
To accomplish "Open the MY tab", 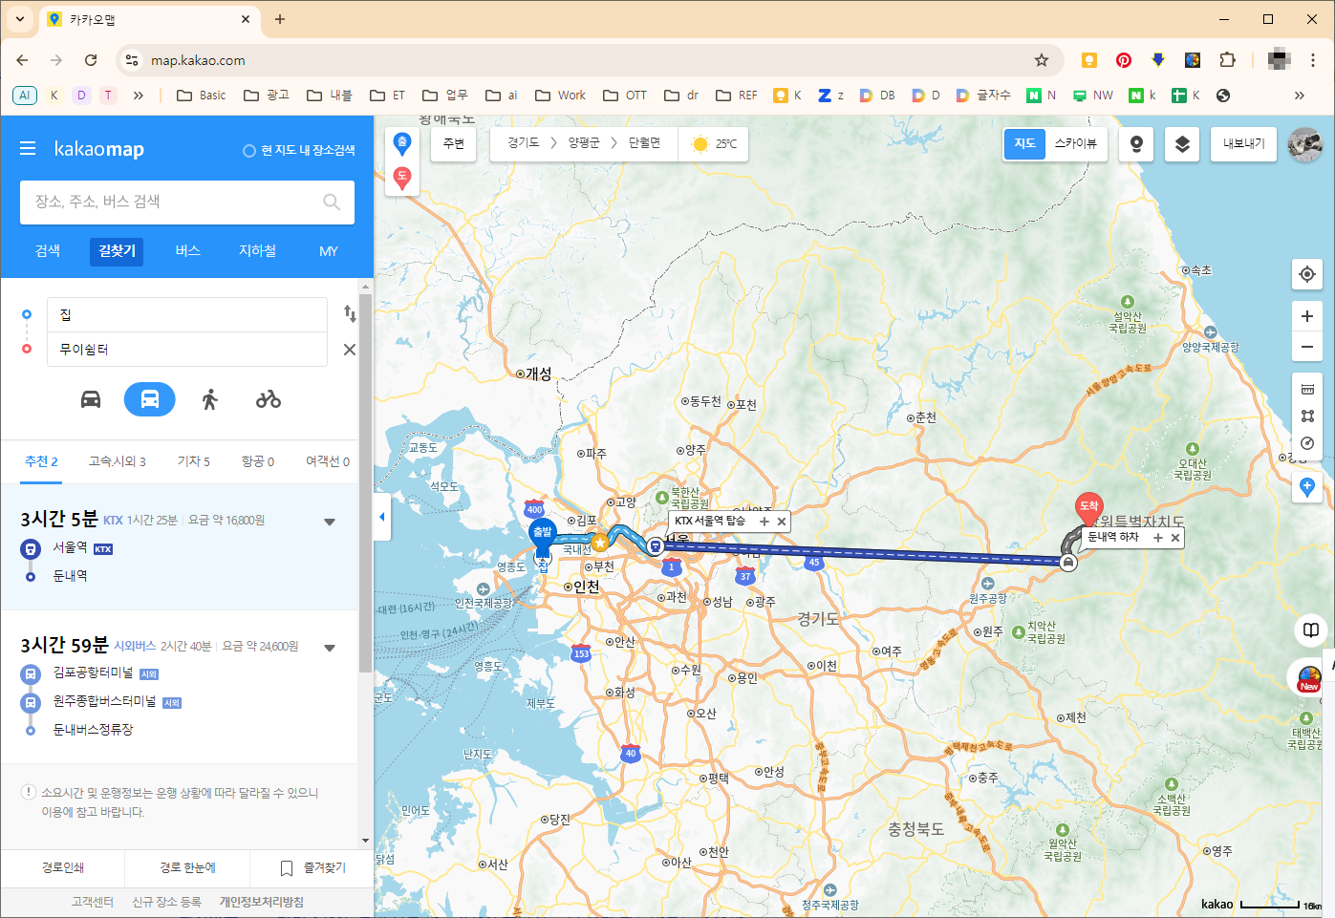I will 329,251.
